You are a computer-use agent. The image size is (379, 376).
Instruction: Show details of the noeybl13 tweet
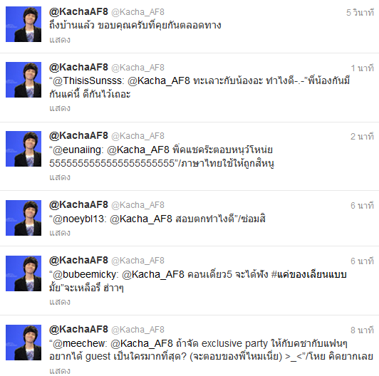tap(60, 233)
